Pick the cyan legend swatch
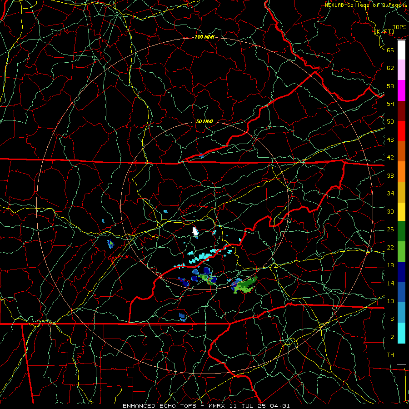 [401, 333]
